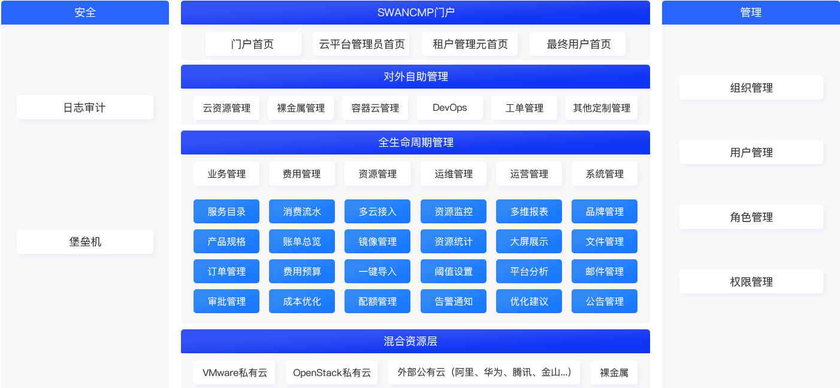Click the 全生命周期管理 header bar
This screenshot has height=388, width=840.
[x=415, y=142]
